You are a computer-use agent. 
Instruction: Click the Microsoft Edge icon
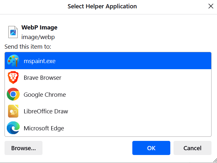tap(13, 128)
